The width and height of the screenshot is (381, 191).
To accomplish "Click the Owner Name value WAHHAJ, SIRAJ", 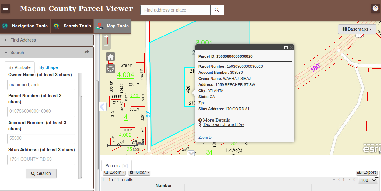I will click(236, 79).
